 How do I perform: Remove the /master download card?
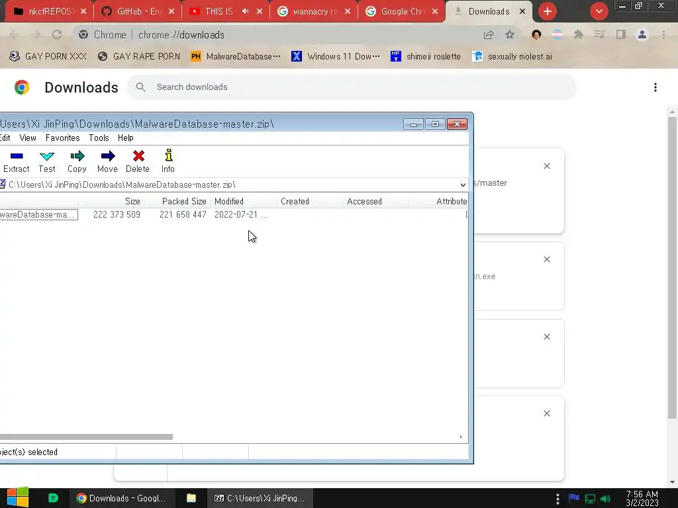tap(547, 166)
